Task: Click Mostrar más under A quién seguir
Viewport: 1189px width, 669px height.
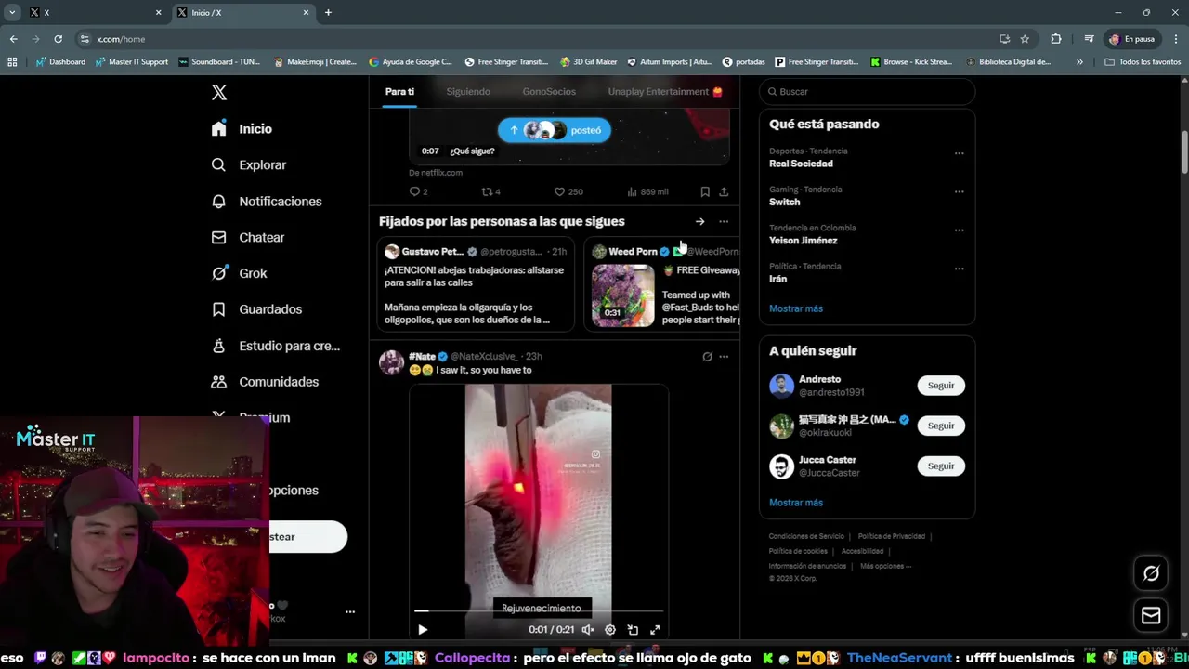Action: [796, 503]
